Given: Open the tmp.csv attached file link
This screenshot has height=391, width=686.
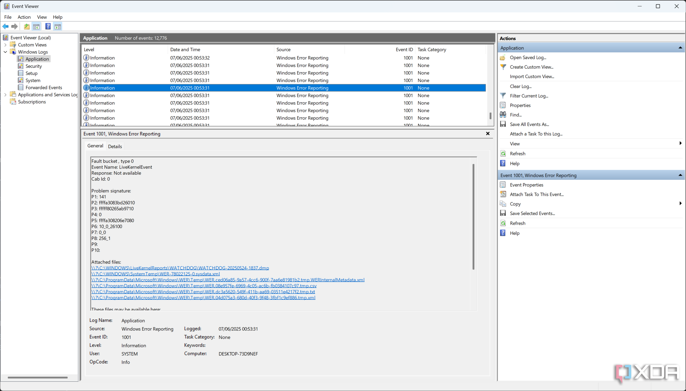Looking at the screenshot, I should (204, 285).
